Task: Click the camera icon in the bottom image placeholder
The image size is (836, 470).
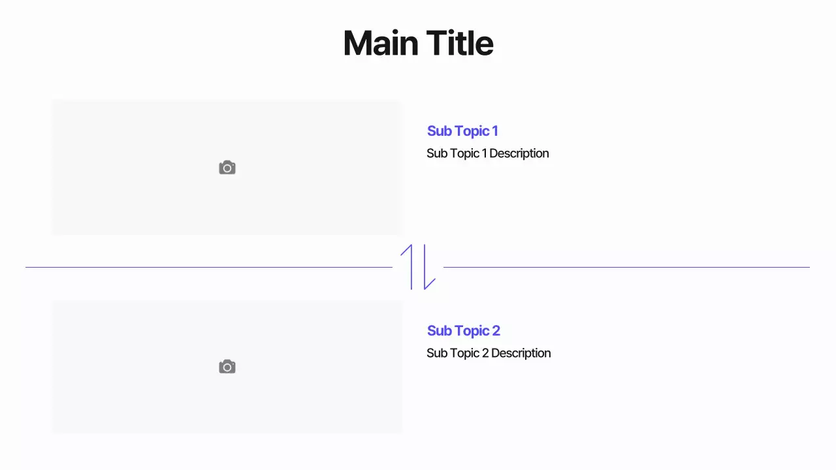Action: click(x=227, y=367)
